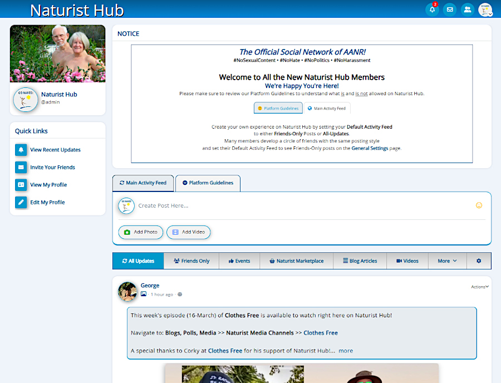Expand the More dropdown in the feed bar
The width and height of the screenshot is (501, 383).
pos(447,261)
